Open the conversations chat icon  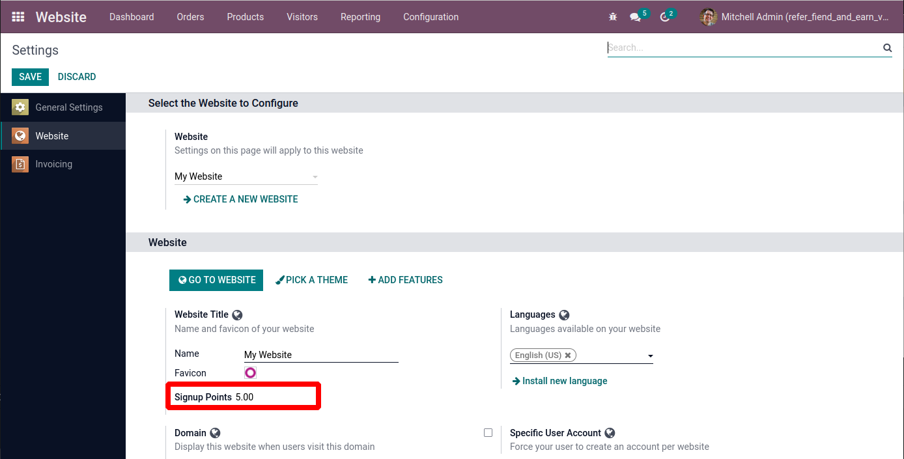pyautogui.click(x=636, y=17)
